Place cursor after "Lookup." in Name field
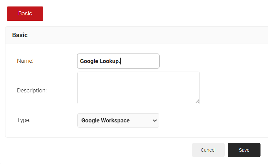This screenshot has width=268, height=164. 121,61
